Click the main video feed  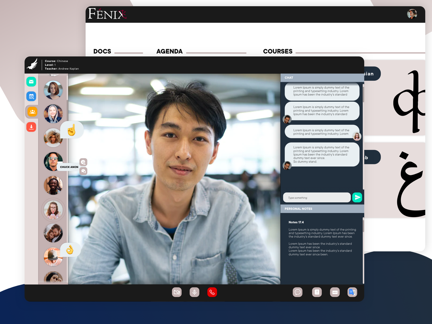point(174,179)
